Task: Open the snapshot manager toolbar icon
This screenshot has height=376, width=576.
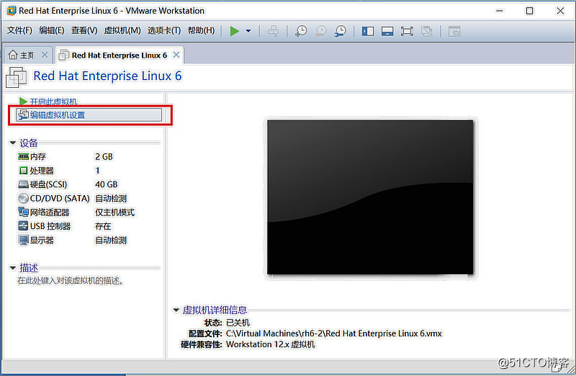Action: click(341, 31)
